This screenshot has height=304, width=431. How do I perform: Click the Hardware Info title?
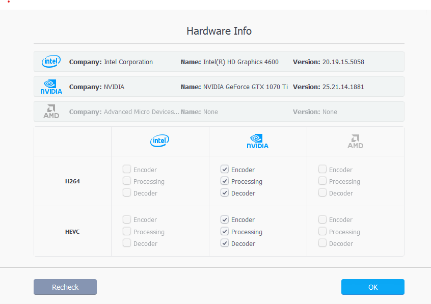tap(219, 31)
